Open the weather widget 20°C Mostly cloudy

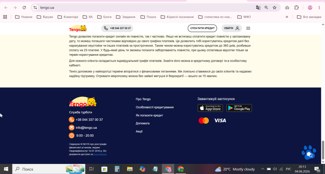pos(234,169)
